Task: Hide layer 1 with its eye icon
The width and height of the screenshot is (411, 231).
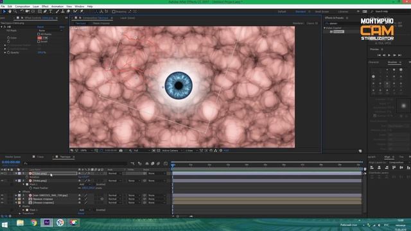Action: pyautogui.click(x=2, y=173)
